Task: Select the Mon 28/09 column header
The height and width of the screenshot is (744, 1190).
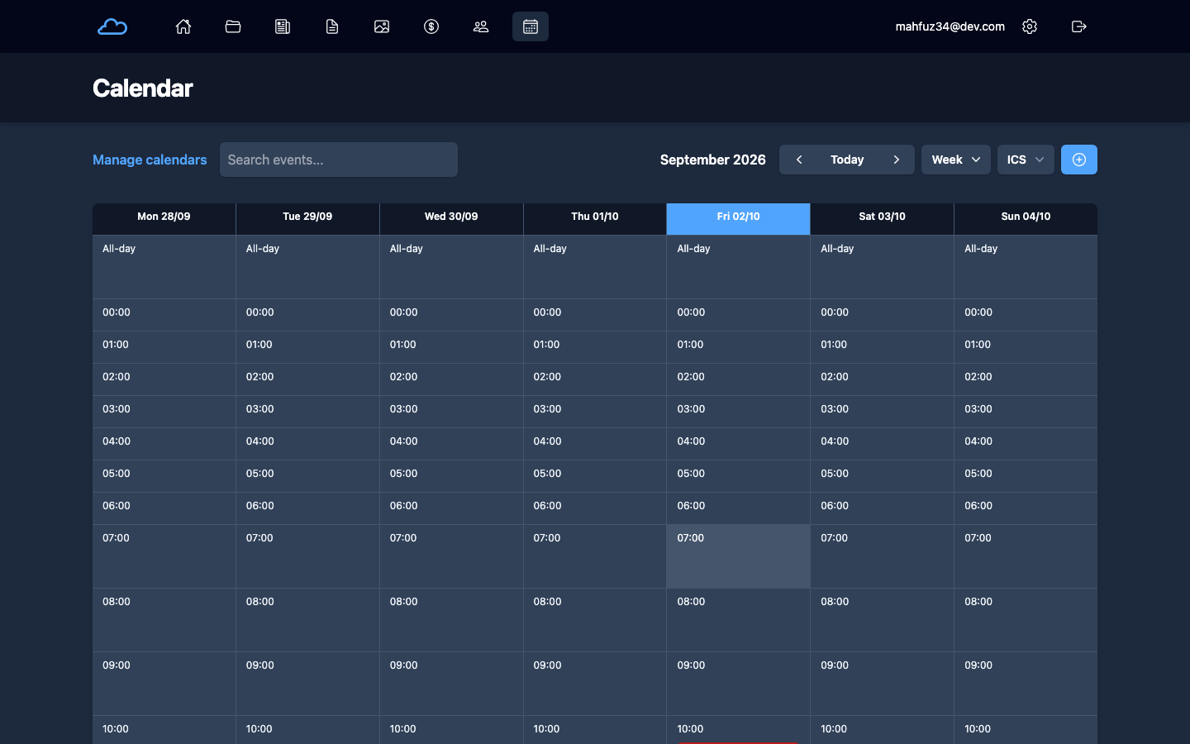Action: (164, 219)
